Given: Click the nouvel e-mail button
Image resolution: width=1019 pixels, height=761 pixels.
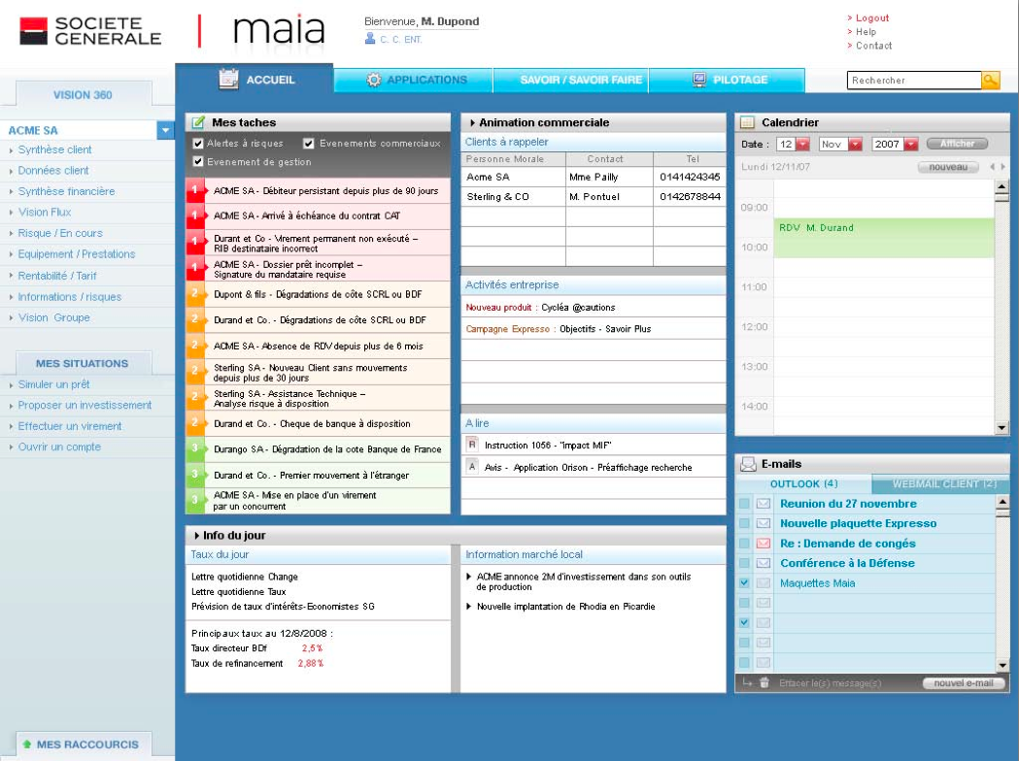Looking at the screenshot, I should pos(963,683).
